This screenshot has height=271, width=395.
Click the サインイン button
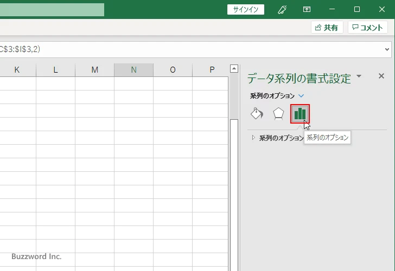click(x=246, y=10)
